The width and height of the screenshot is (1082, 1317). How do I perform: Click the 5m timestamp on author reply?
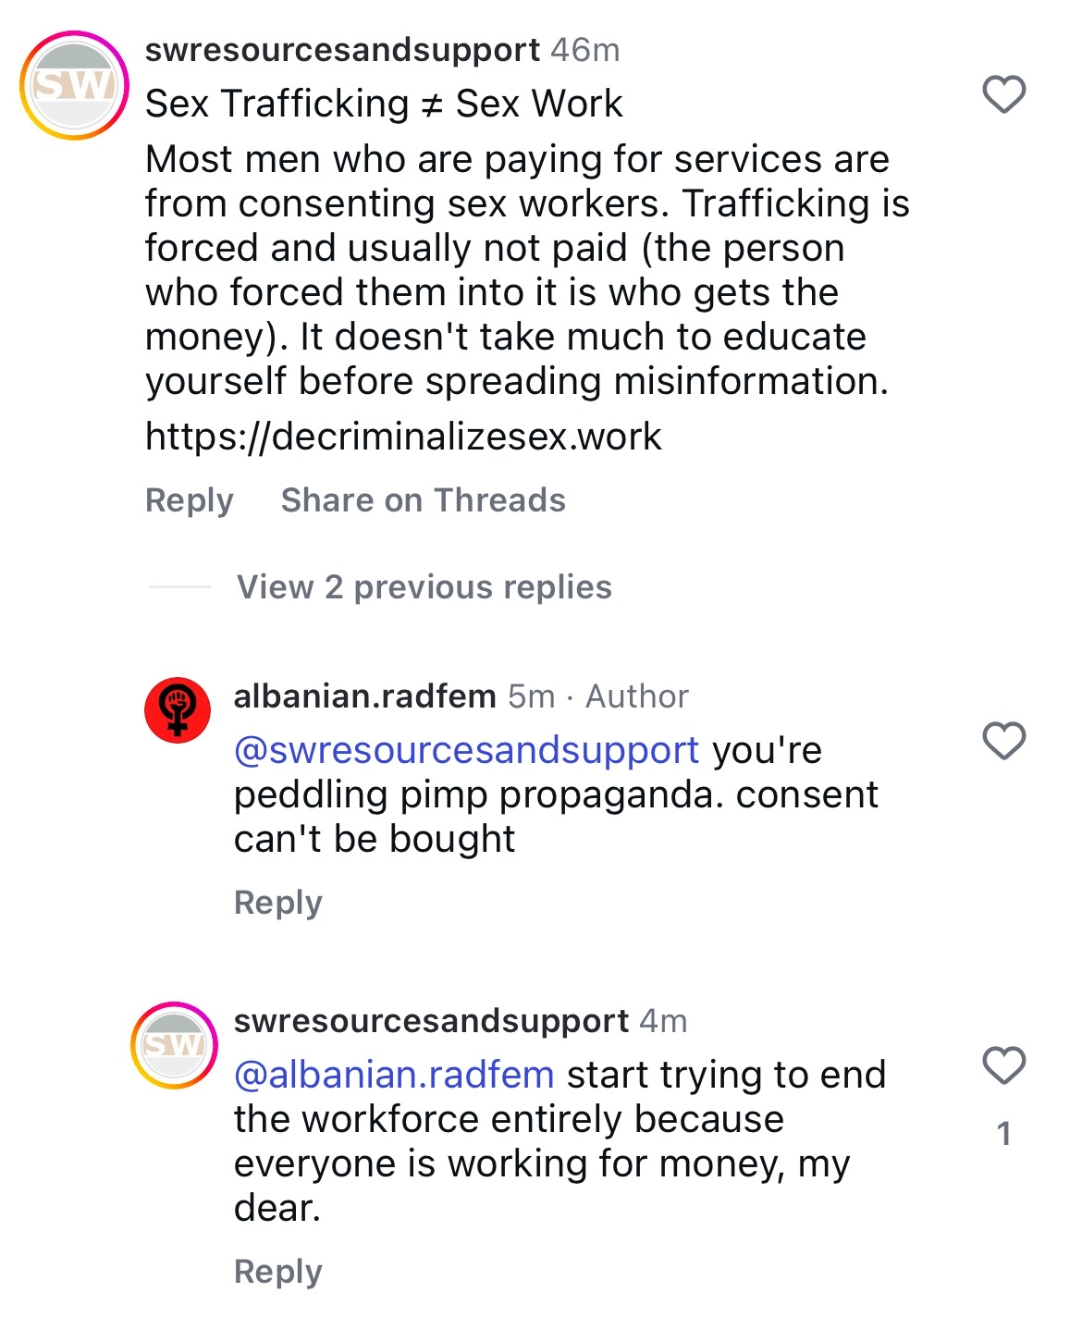click(532, 696)
